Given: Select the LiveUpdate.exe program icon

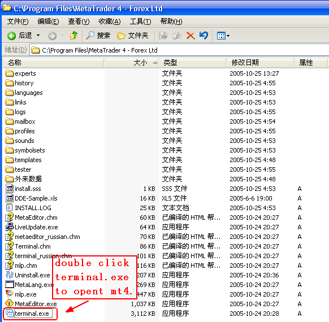Looking at the screenshot, I should (10, 227).
